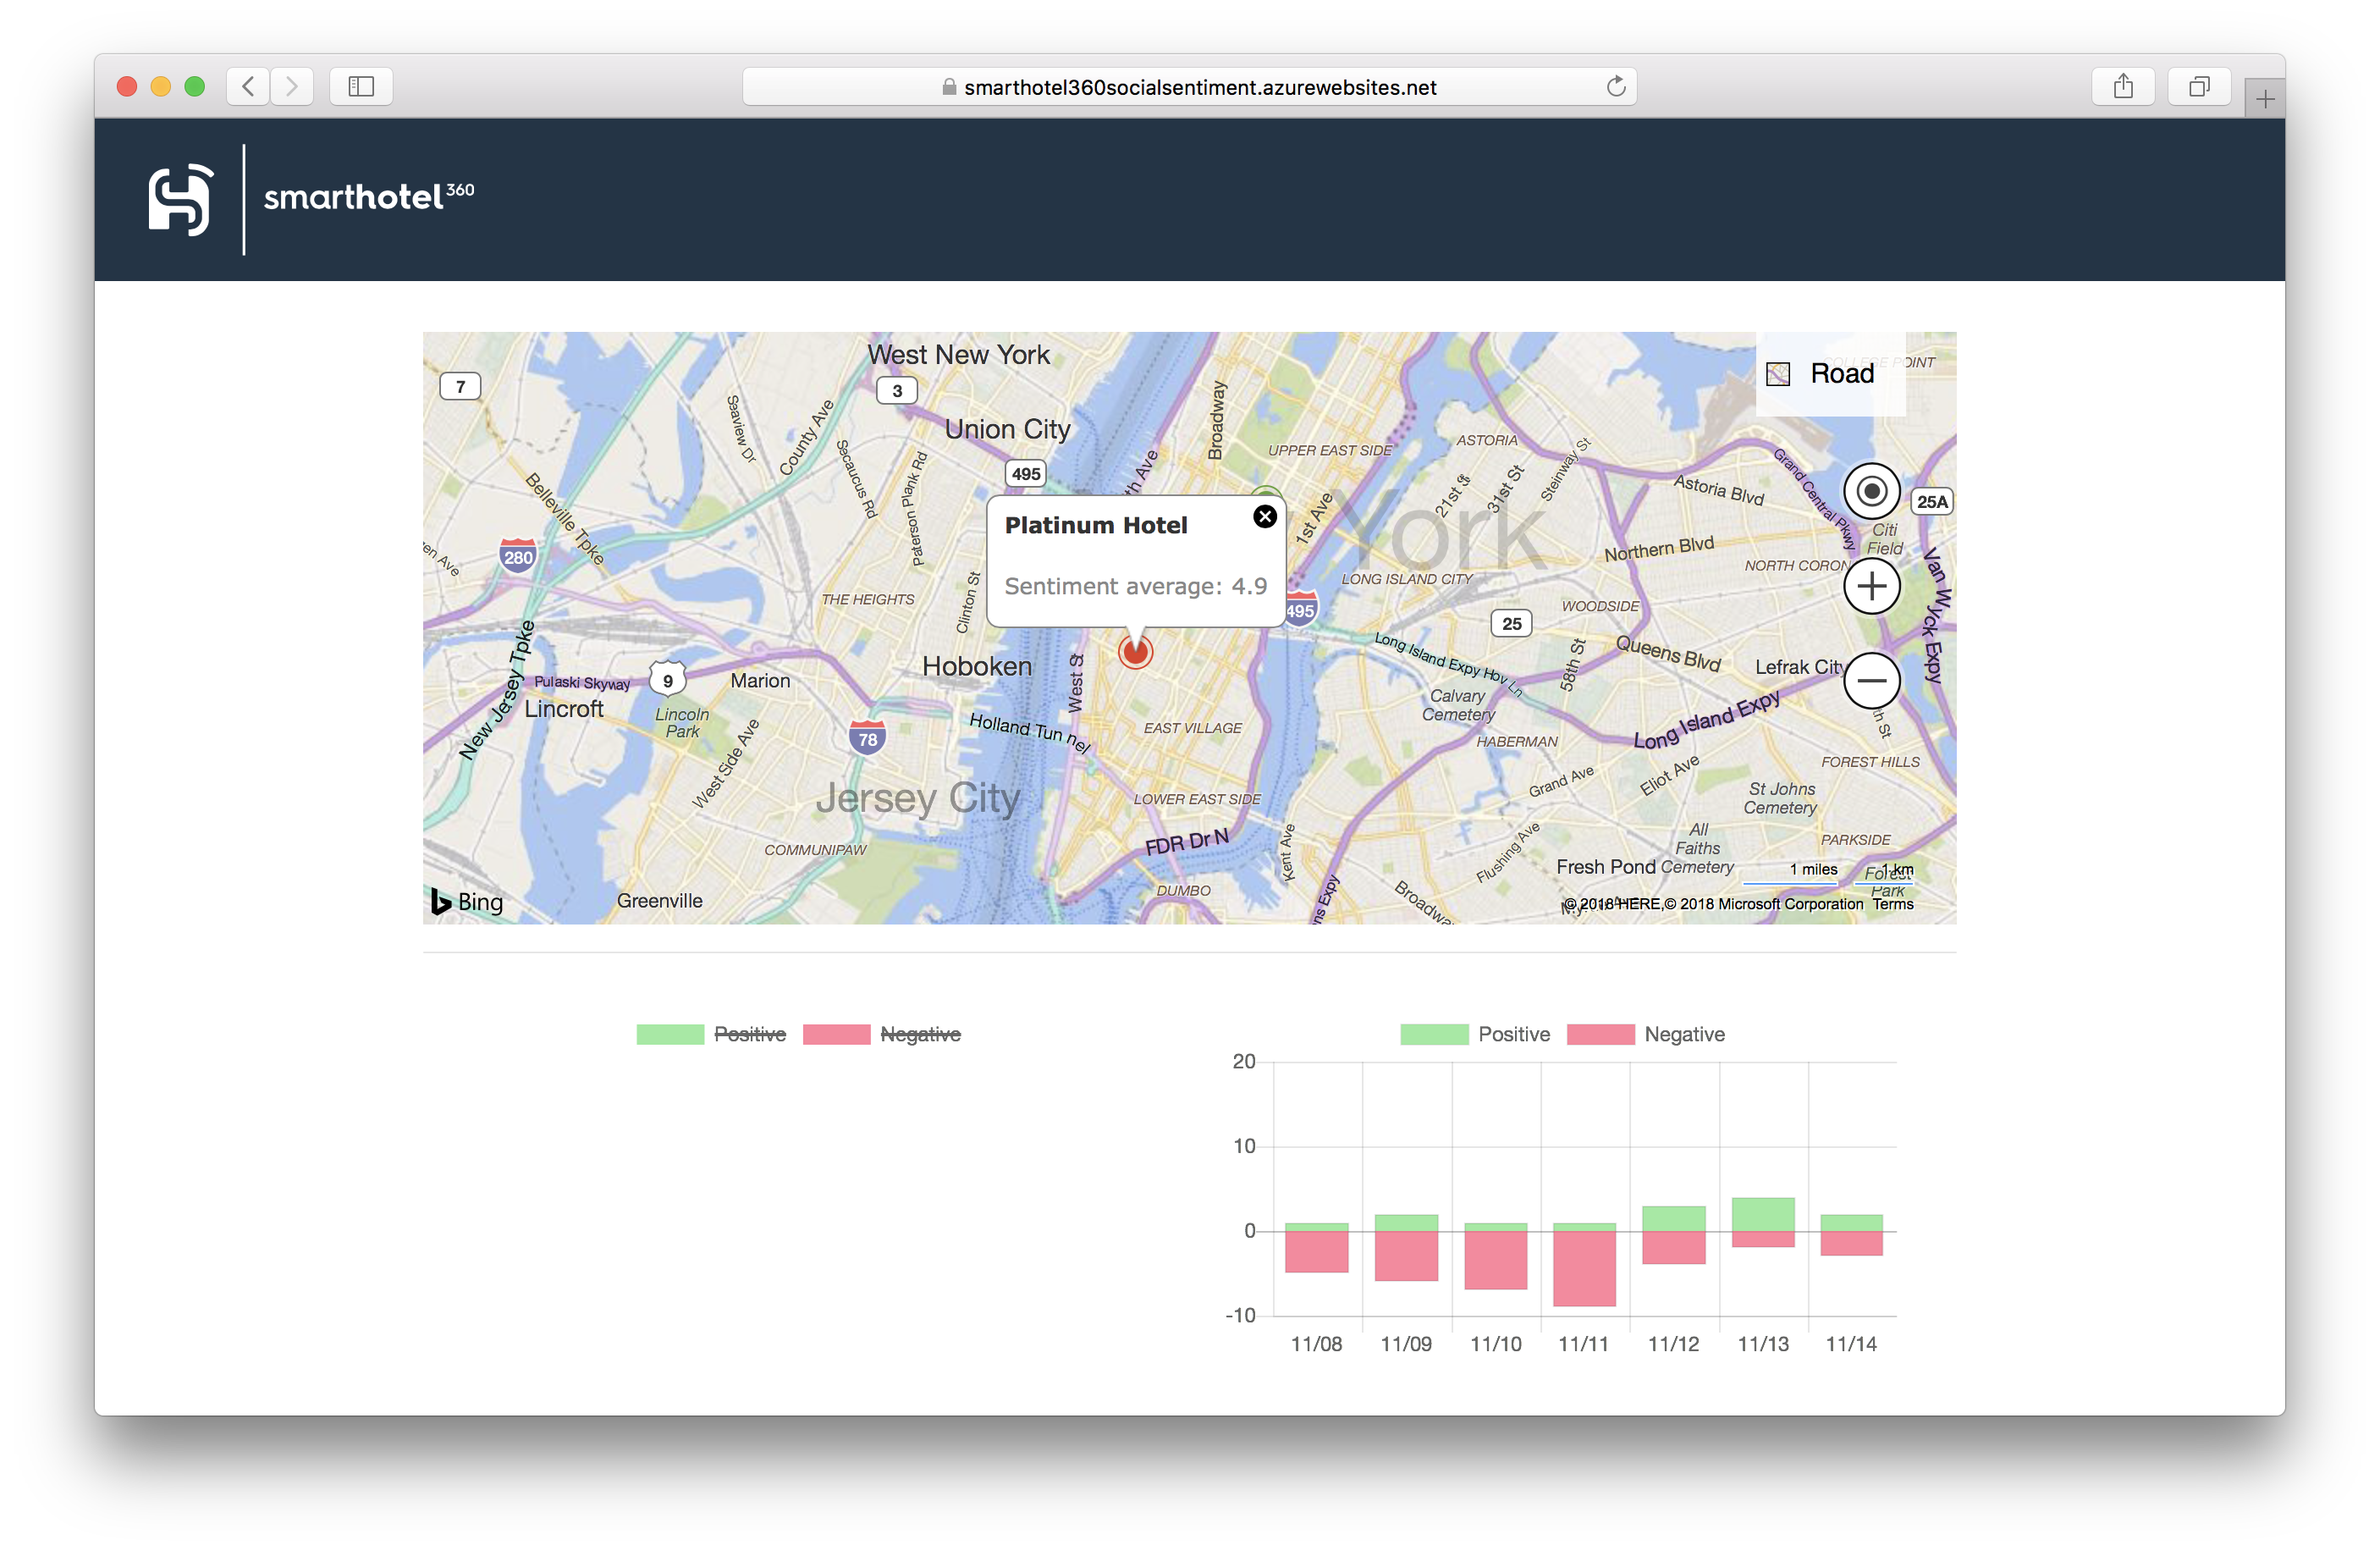Reload the page with refresh icon
This screenshot has width=2380, height=1551.
[x=1615, y=87]
